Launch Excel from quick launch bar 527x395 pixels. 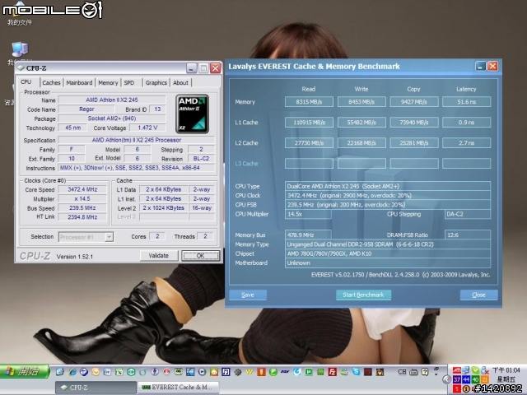(x=119, y=372)
